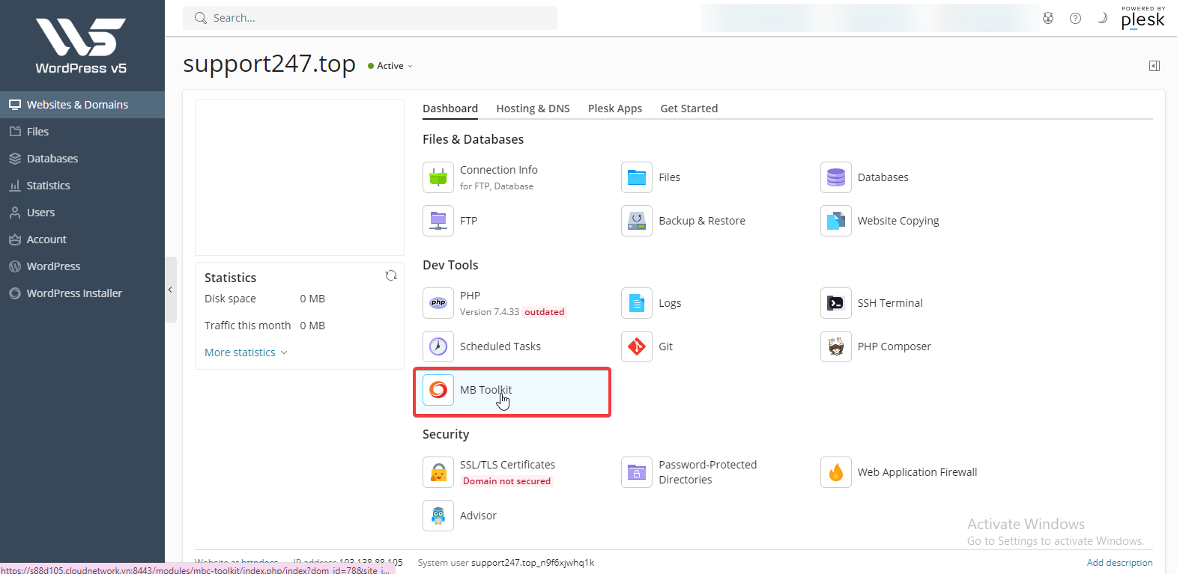Toggle dark mode moon icon

point(1102,18)
